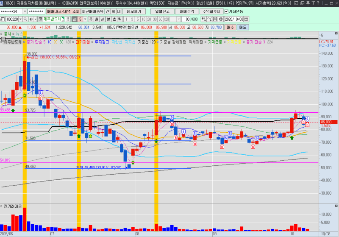Pin the window with pushpin icon
Viewport: 339px width, 237px height.
coord(308,3)
